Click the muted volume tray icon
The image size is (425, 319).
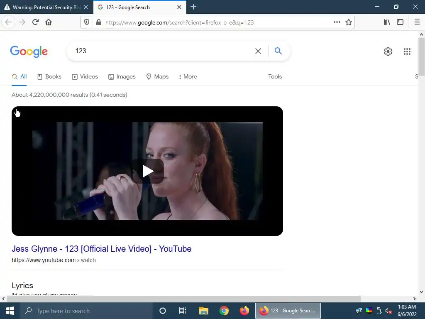click(388, 311)
